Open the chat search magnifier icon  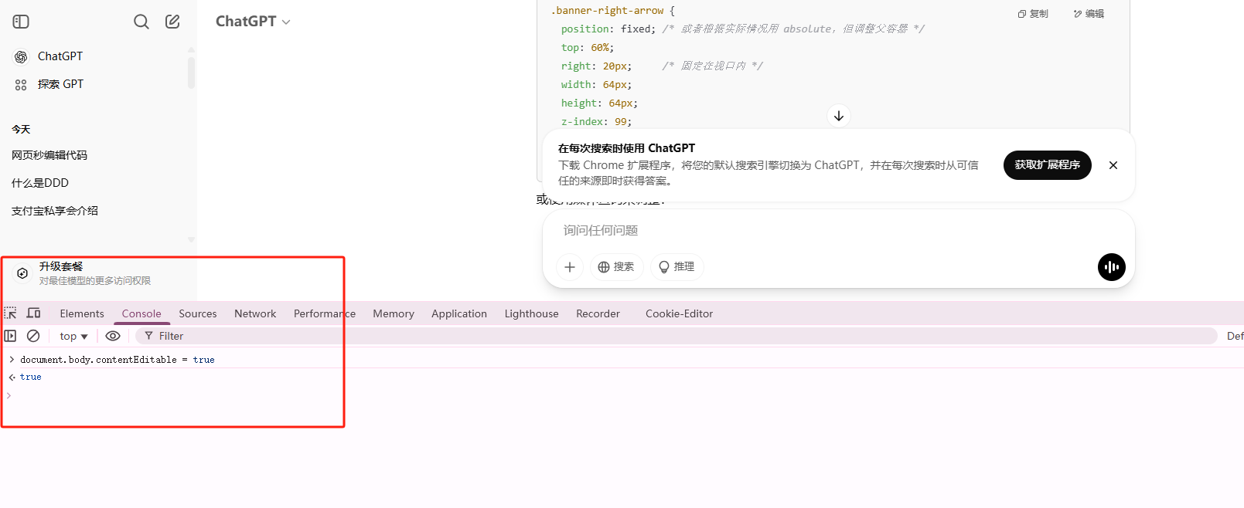[x=141, y=22]
